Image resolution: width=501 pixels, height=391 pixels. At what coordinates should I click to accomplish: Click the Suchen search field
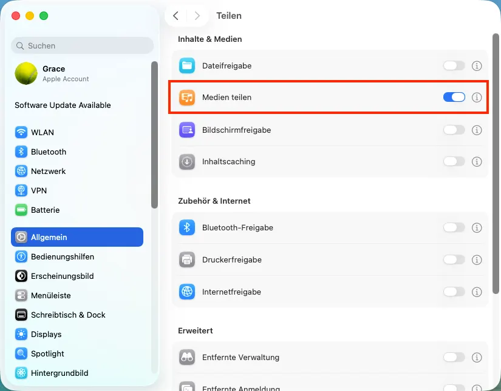coord(83,45)
